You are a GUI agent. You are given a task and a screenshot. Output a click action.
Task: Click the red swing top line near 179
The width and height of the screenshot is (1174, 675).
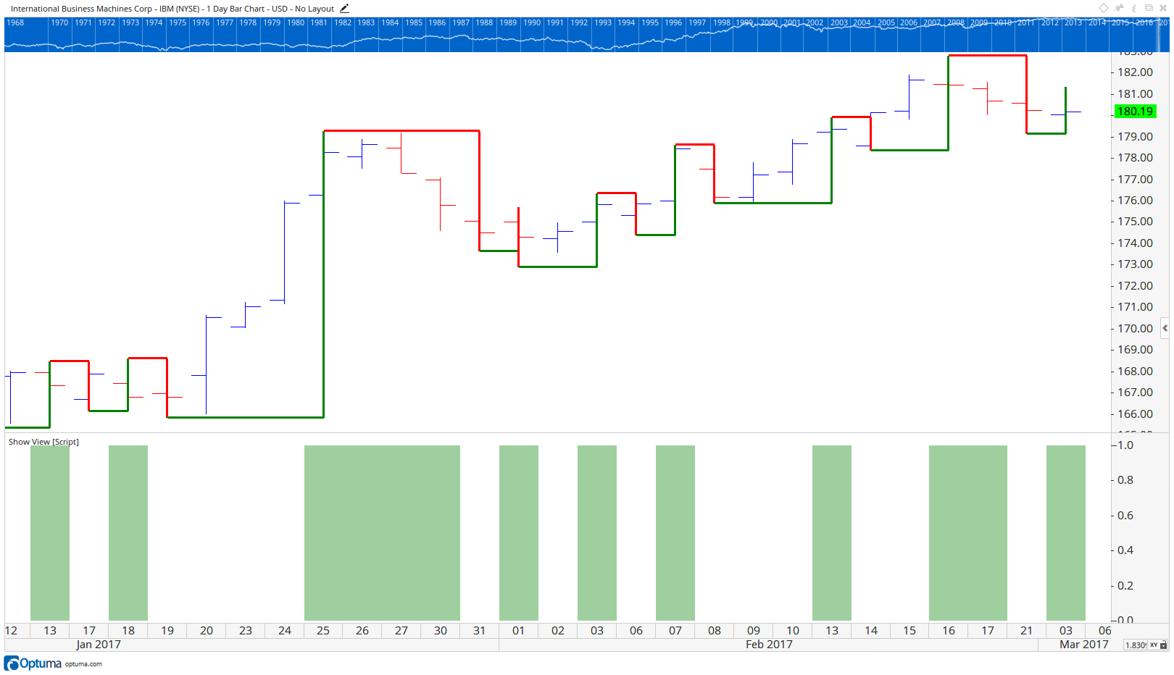pyautogui.click(x=401, y=131)
